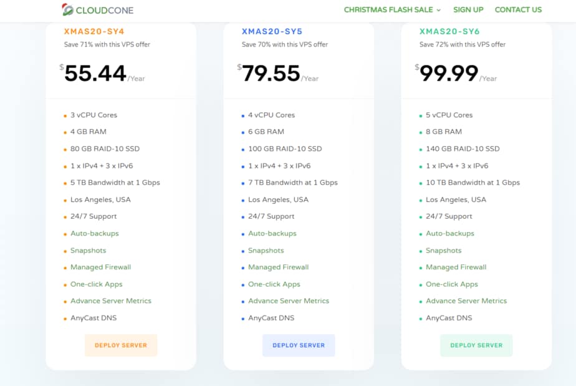The image size is (576, 386).
Task: Click Snapshots link in the SY4 plan
Action: coord(88,250)
